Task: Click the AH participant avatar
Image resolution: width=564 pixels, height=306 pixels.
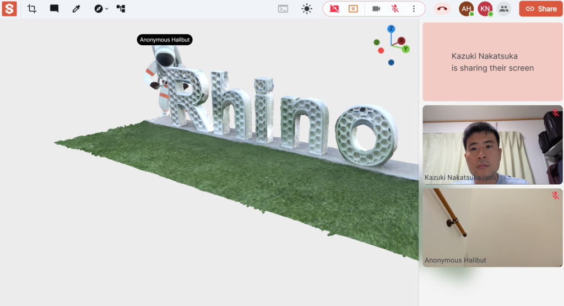Action: 466,9
